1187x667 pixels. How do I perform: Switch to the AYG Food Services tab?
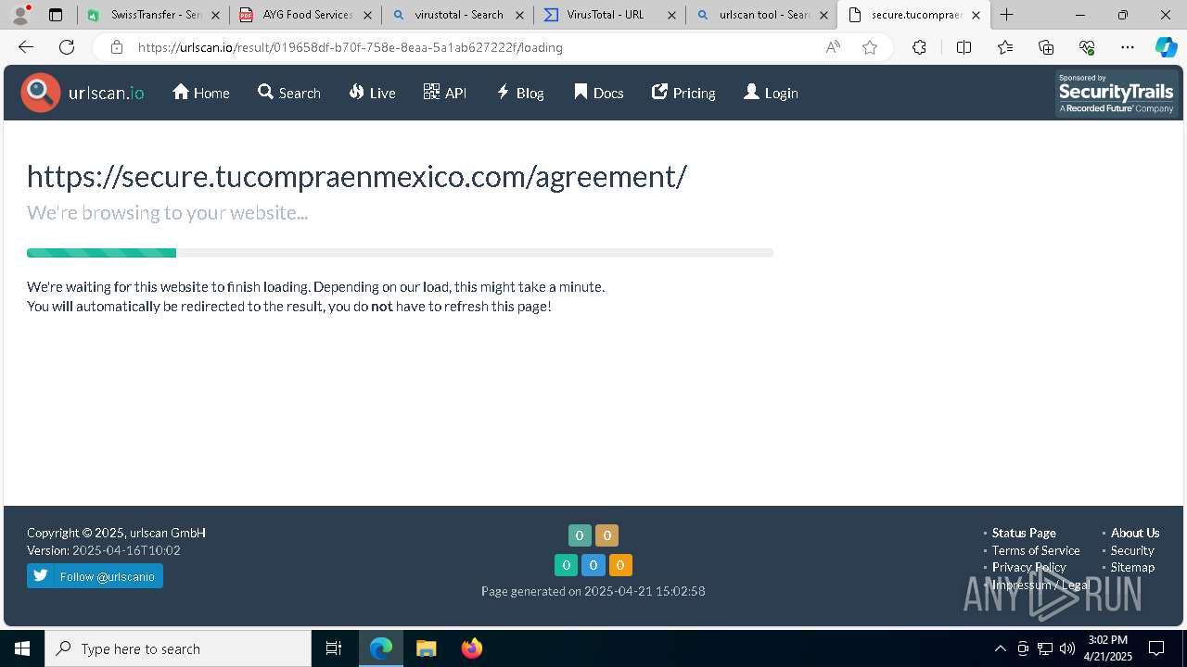coord(306,15)
